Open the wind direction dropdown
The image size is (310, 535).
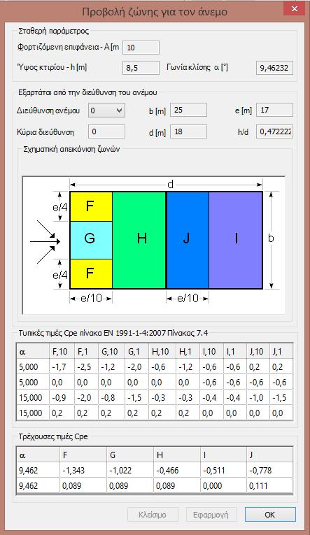[x=106, y=110]
